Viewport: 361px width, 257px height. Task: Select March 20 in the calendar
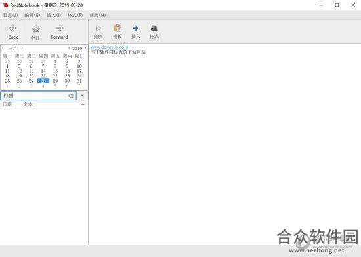pyautogui.click(x=32, y=76)
